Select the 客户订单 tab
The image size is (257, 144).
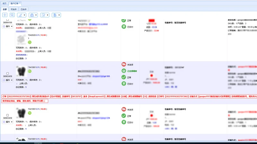[14, 3]
